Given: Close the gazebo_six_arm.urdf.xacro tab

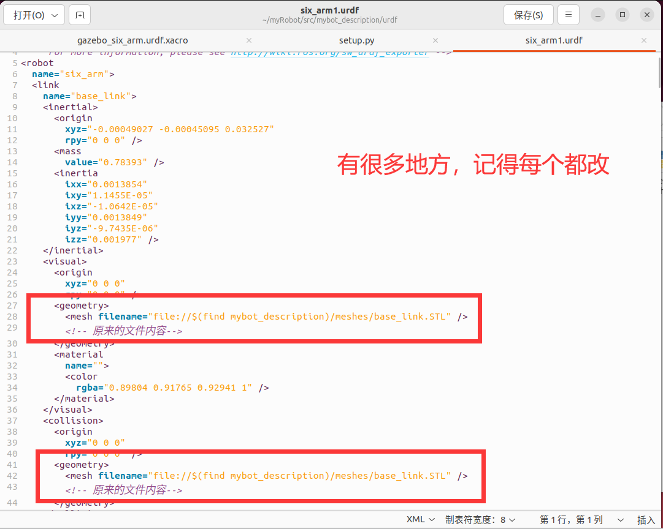Looking at the screenshot, I should pos(249,40).
